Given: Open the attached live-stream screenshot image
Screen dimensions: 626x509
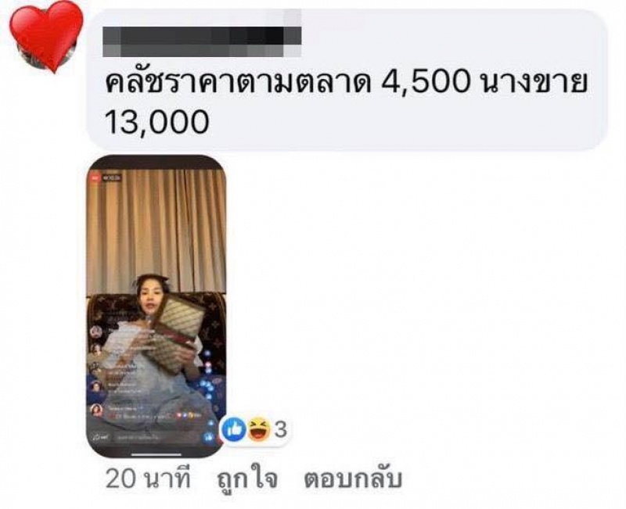Looking at the screenshot, I should tap(156, 306).
